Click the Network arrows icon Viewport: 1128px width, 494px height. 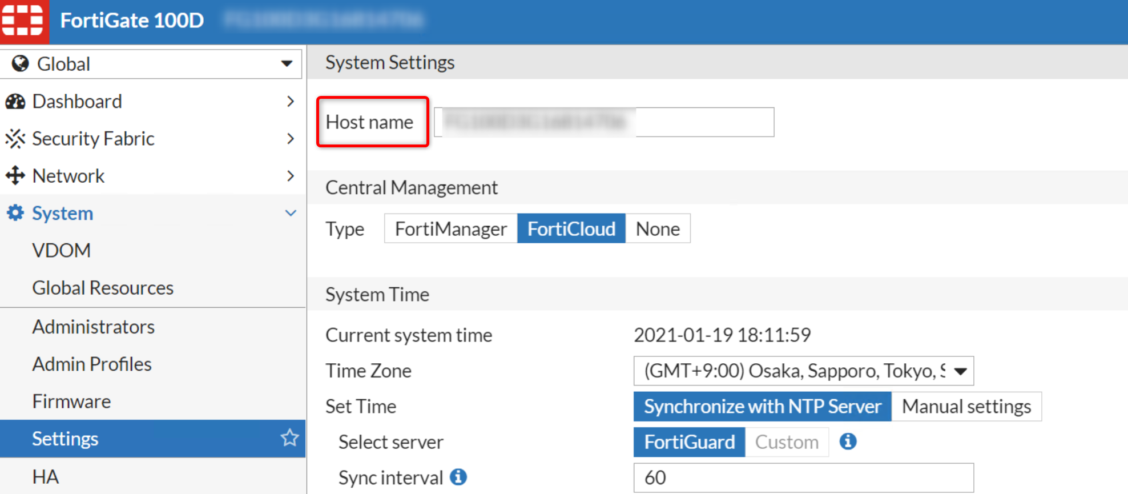15,176
